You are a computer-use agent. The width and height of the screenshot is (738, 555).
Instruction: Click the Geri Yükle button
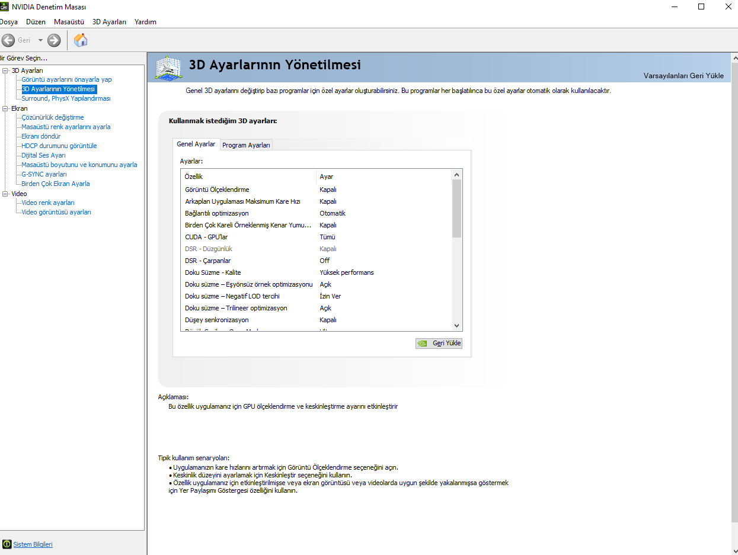coord(439,343)
